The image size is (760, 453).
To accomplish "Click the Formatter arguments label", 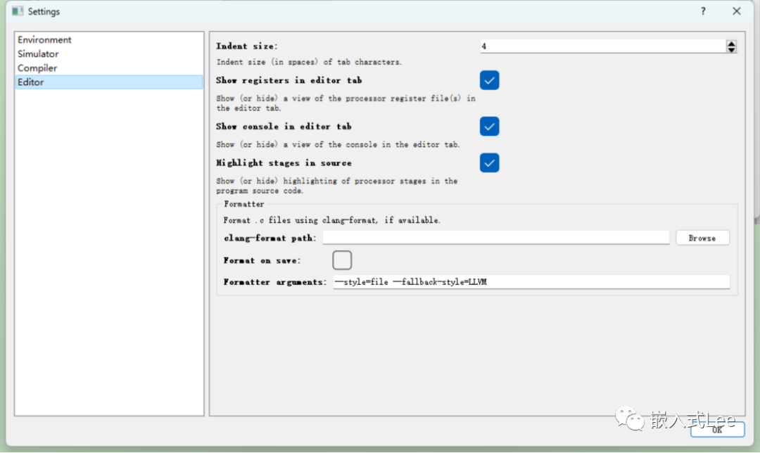I will [x=275, y=282].
